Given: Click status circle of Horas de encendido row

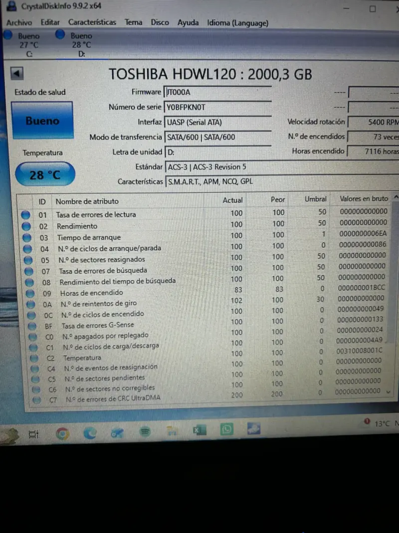Looking at the screenshot, I should point(30,293).
